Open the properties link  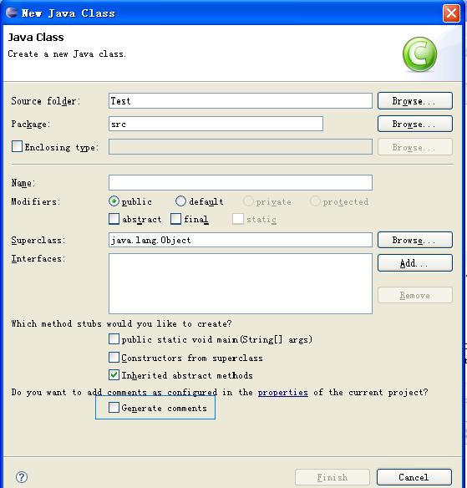point(283,393)
